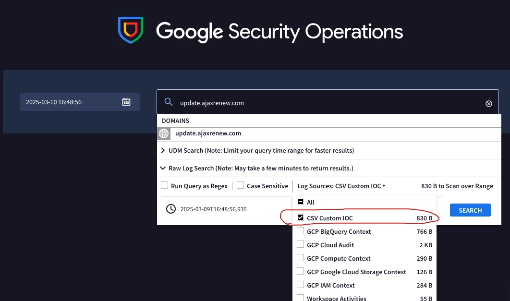
Task: Check the GCP IAM Context checkbox
Action: coord(301,285)
